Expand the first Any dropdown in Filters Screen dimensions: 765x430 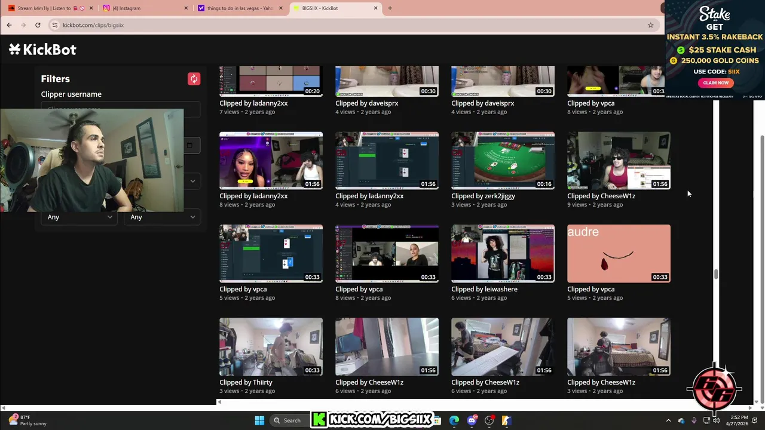click(x=79, y=217)
